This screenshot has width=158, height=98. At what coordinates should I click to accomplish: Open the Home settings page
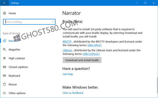click(x=12, y=13)
